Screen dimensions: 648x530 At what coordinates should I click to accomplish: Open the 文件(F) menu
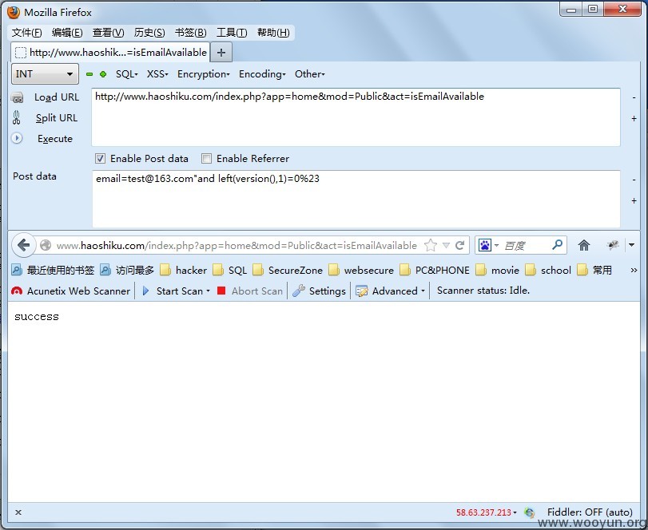tap(26, 33)
